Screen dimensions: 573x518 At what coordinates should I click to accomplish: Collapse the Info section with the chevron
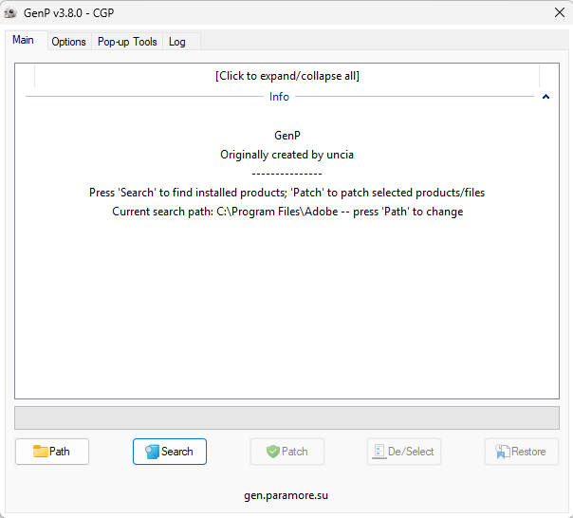coord(545,97)
